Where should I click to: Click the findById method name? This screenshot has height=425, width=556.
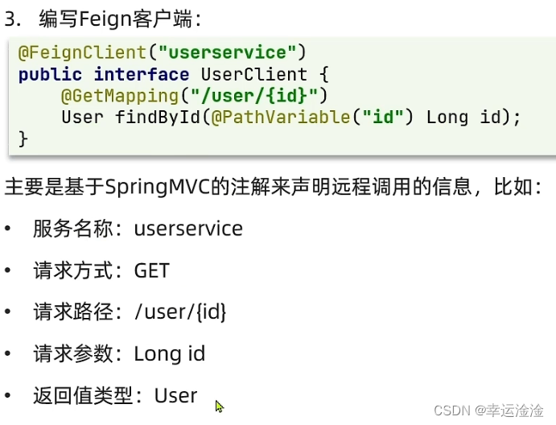click(x=158, y=118)
